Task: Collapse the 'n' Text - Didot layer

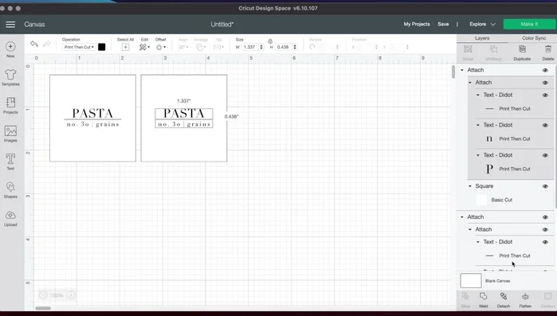Action: tap(478, 125)
